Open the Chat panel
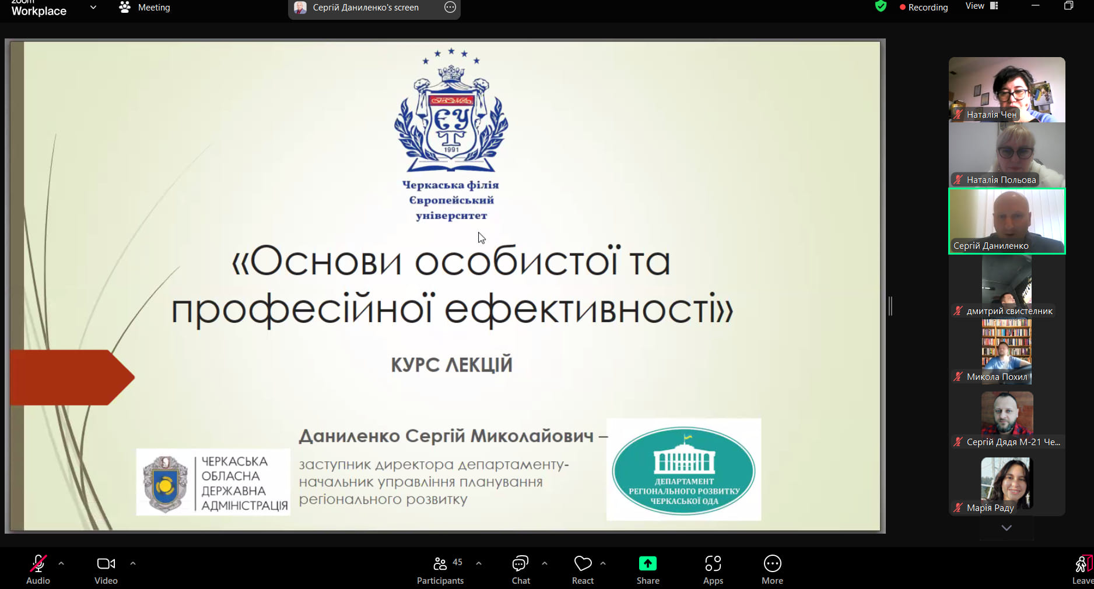1094x589 pixels. tap(520, 569)
